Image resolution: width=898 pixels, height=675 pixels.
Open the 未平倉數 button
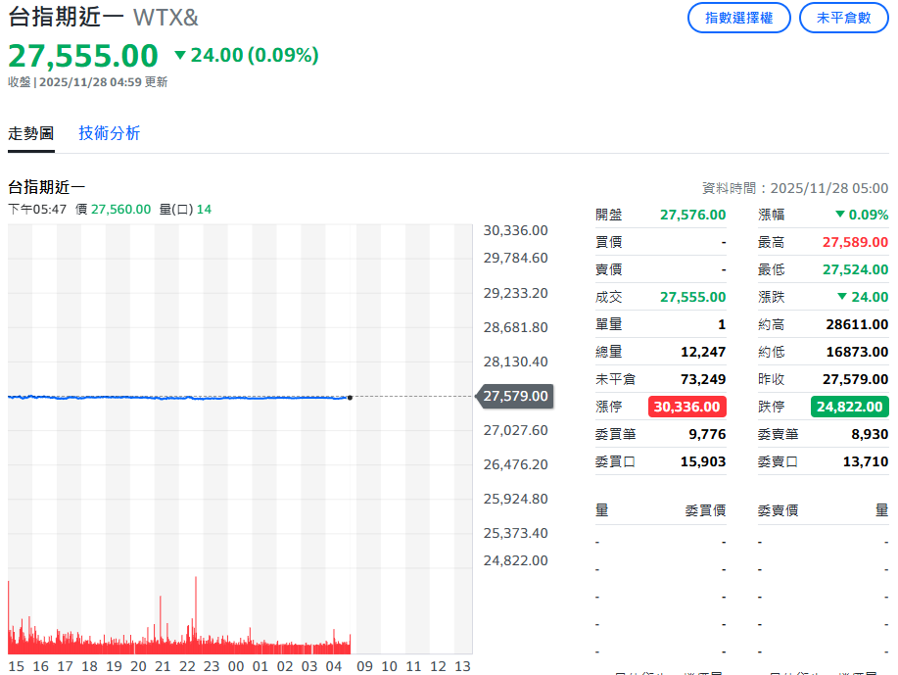(844, 18)
